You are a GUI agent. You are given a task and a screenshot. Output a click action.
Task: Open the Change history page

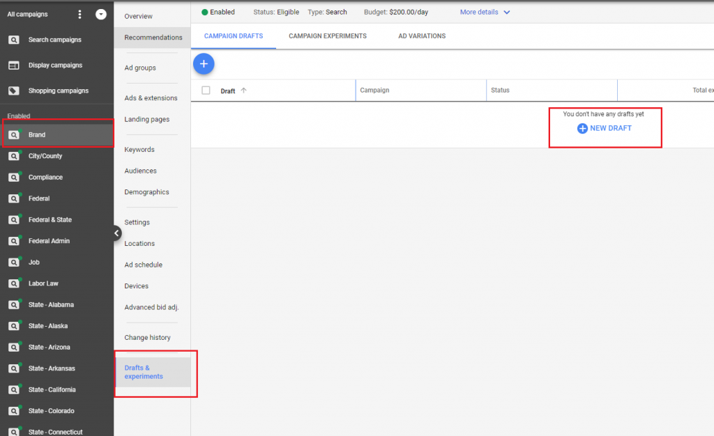[148, 338]
